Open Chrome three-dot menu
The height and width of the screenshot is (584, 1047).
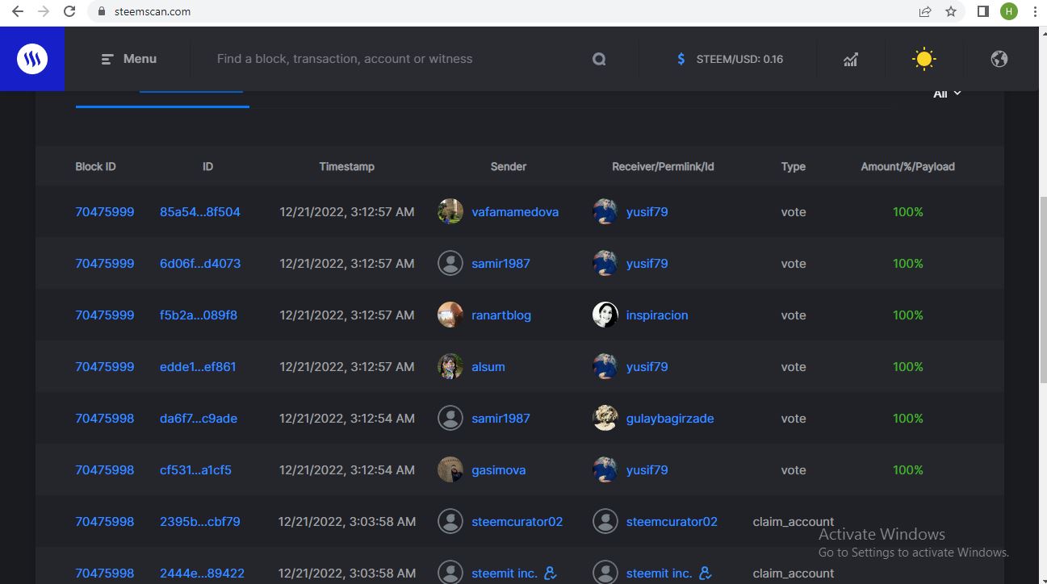click(x=1035, y=12)
